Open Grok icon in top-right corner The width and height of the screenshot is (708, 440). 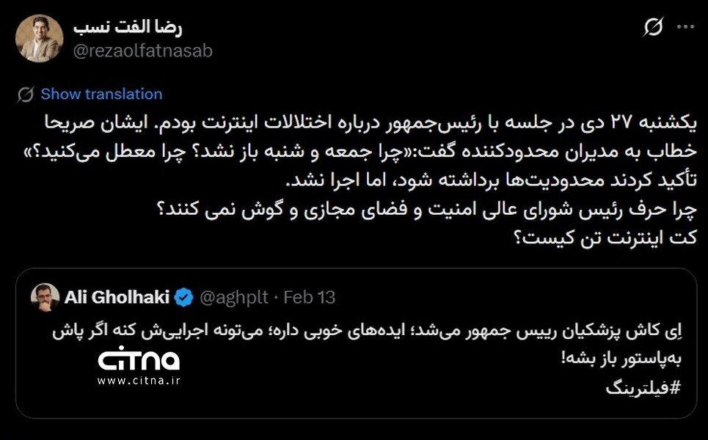click(653, 28)
